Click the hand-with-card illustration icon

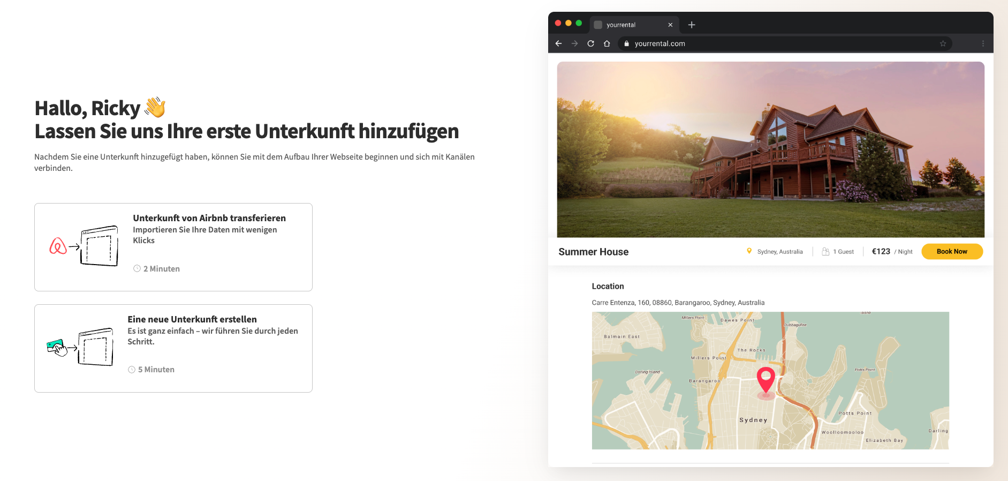point(57,348)
